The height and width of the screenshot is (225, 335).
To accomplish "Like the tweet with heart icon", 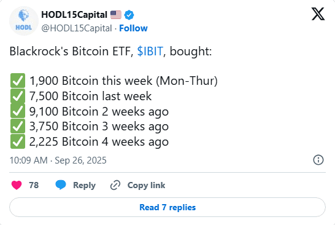I will 17,185.
